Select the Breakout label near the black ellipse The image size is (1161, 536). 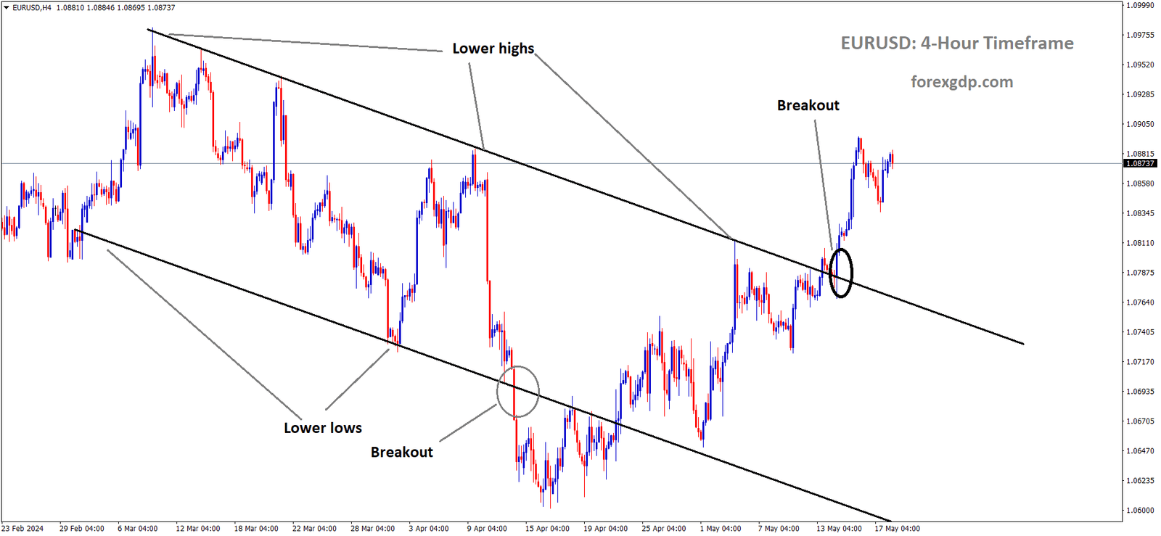pyautogui.click(x=808, y=105)
